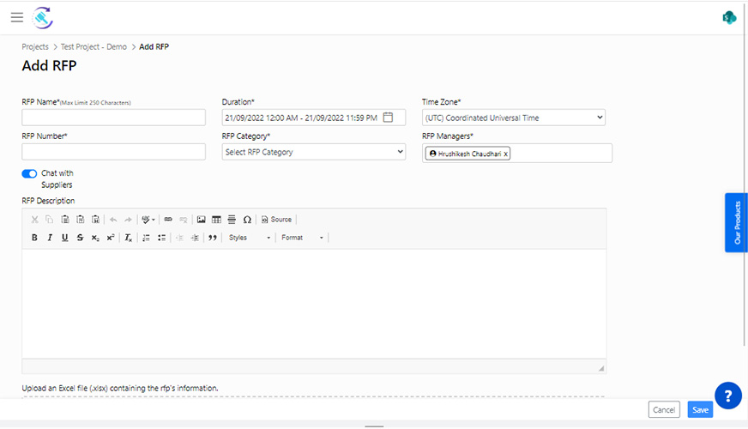Go to Test Project - Demo breadcrumb

(93, 47)
